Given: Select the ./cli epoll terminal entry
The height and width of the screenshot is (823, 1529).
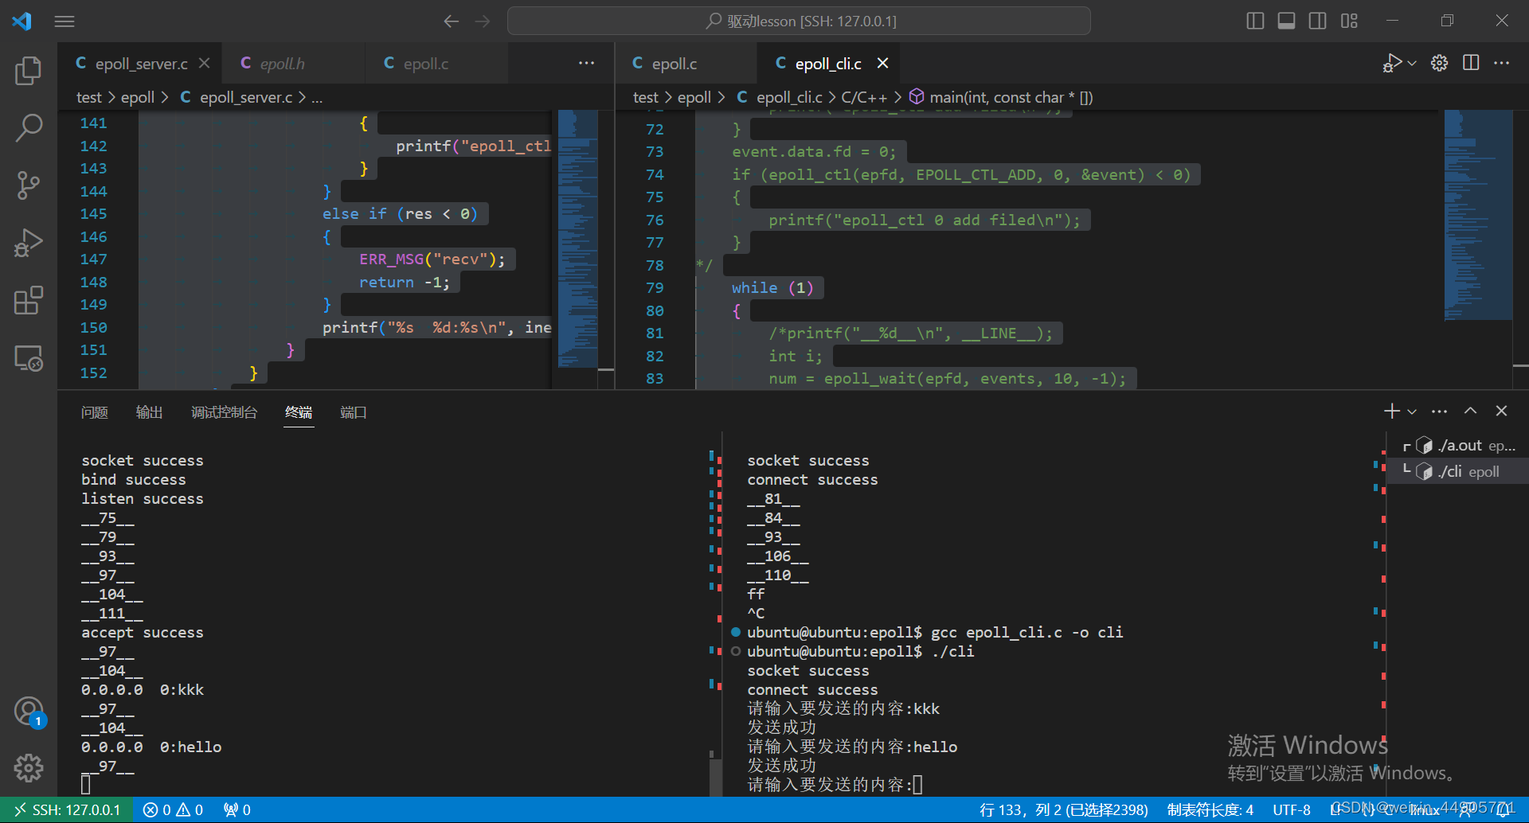Looking at the screenshot, I should [1458, 471].
